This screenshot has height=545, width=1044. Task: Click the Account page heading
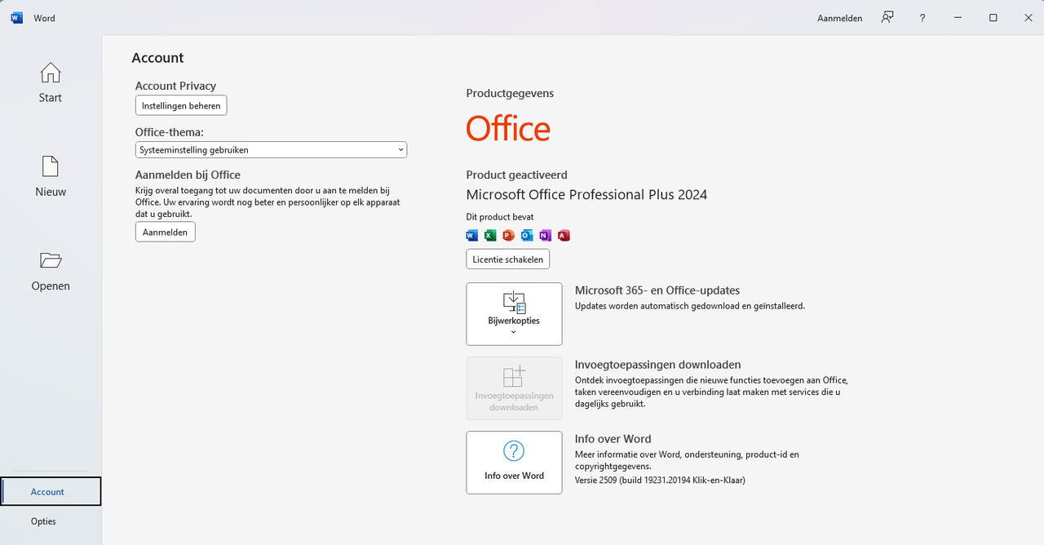[x=157, y=58]
